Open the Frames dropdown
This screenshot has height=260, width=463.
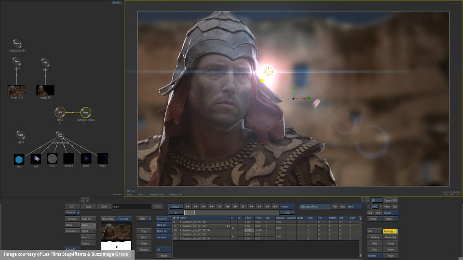point(287,207)
